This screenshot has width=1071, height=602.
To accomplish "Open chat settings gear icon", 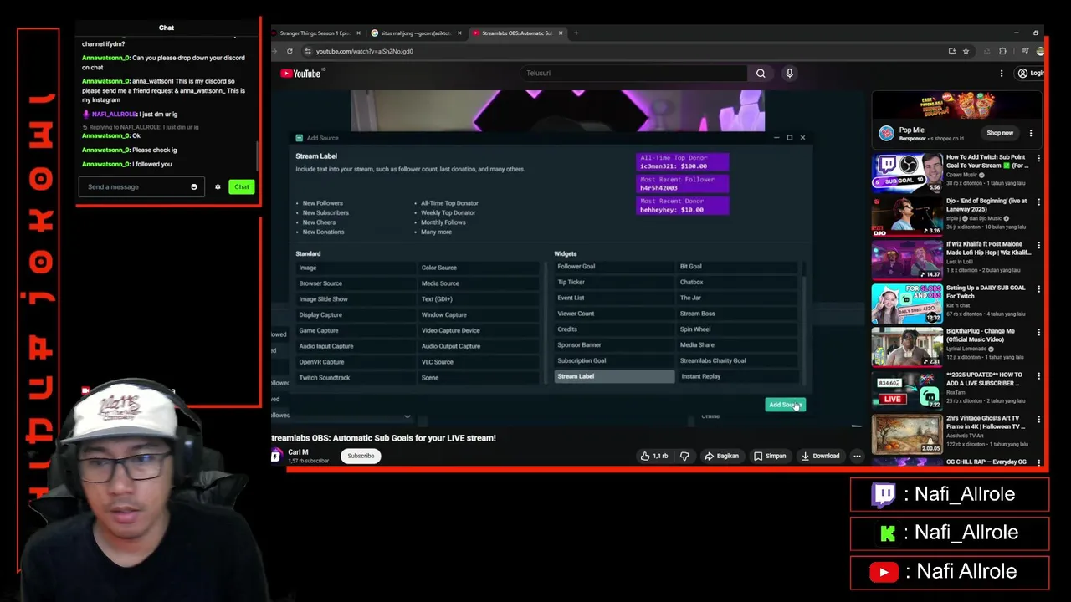I will pyautogui.click(x=218, y=187).
